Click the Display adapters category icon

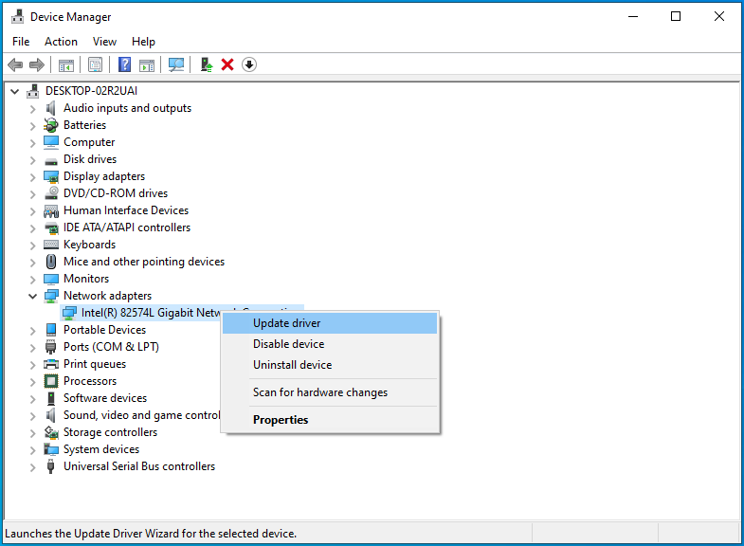click(x=51, y=176)
